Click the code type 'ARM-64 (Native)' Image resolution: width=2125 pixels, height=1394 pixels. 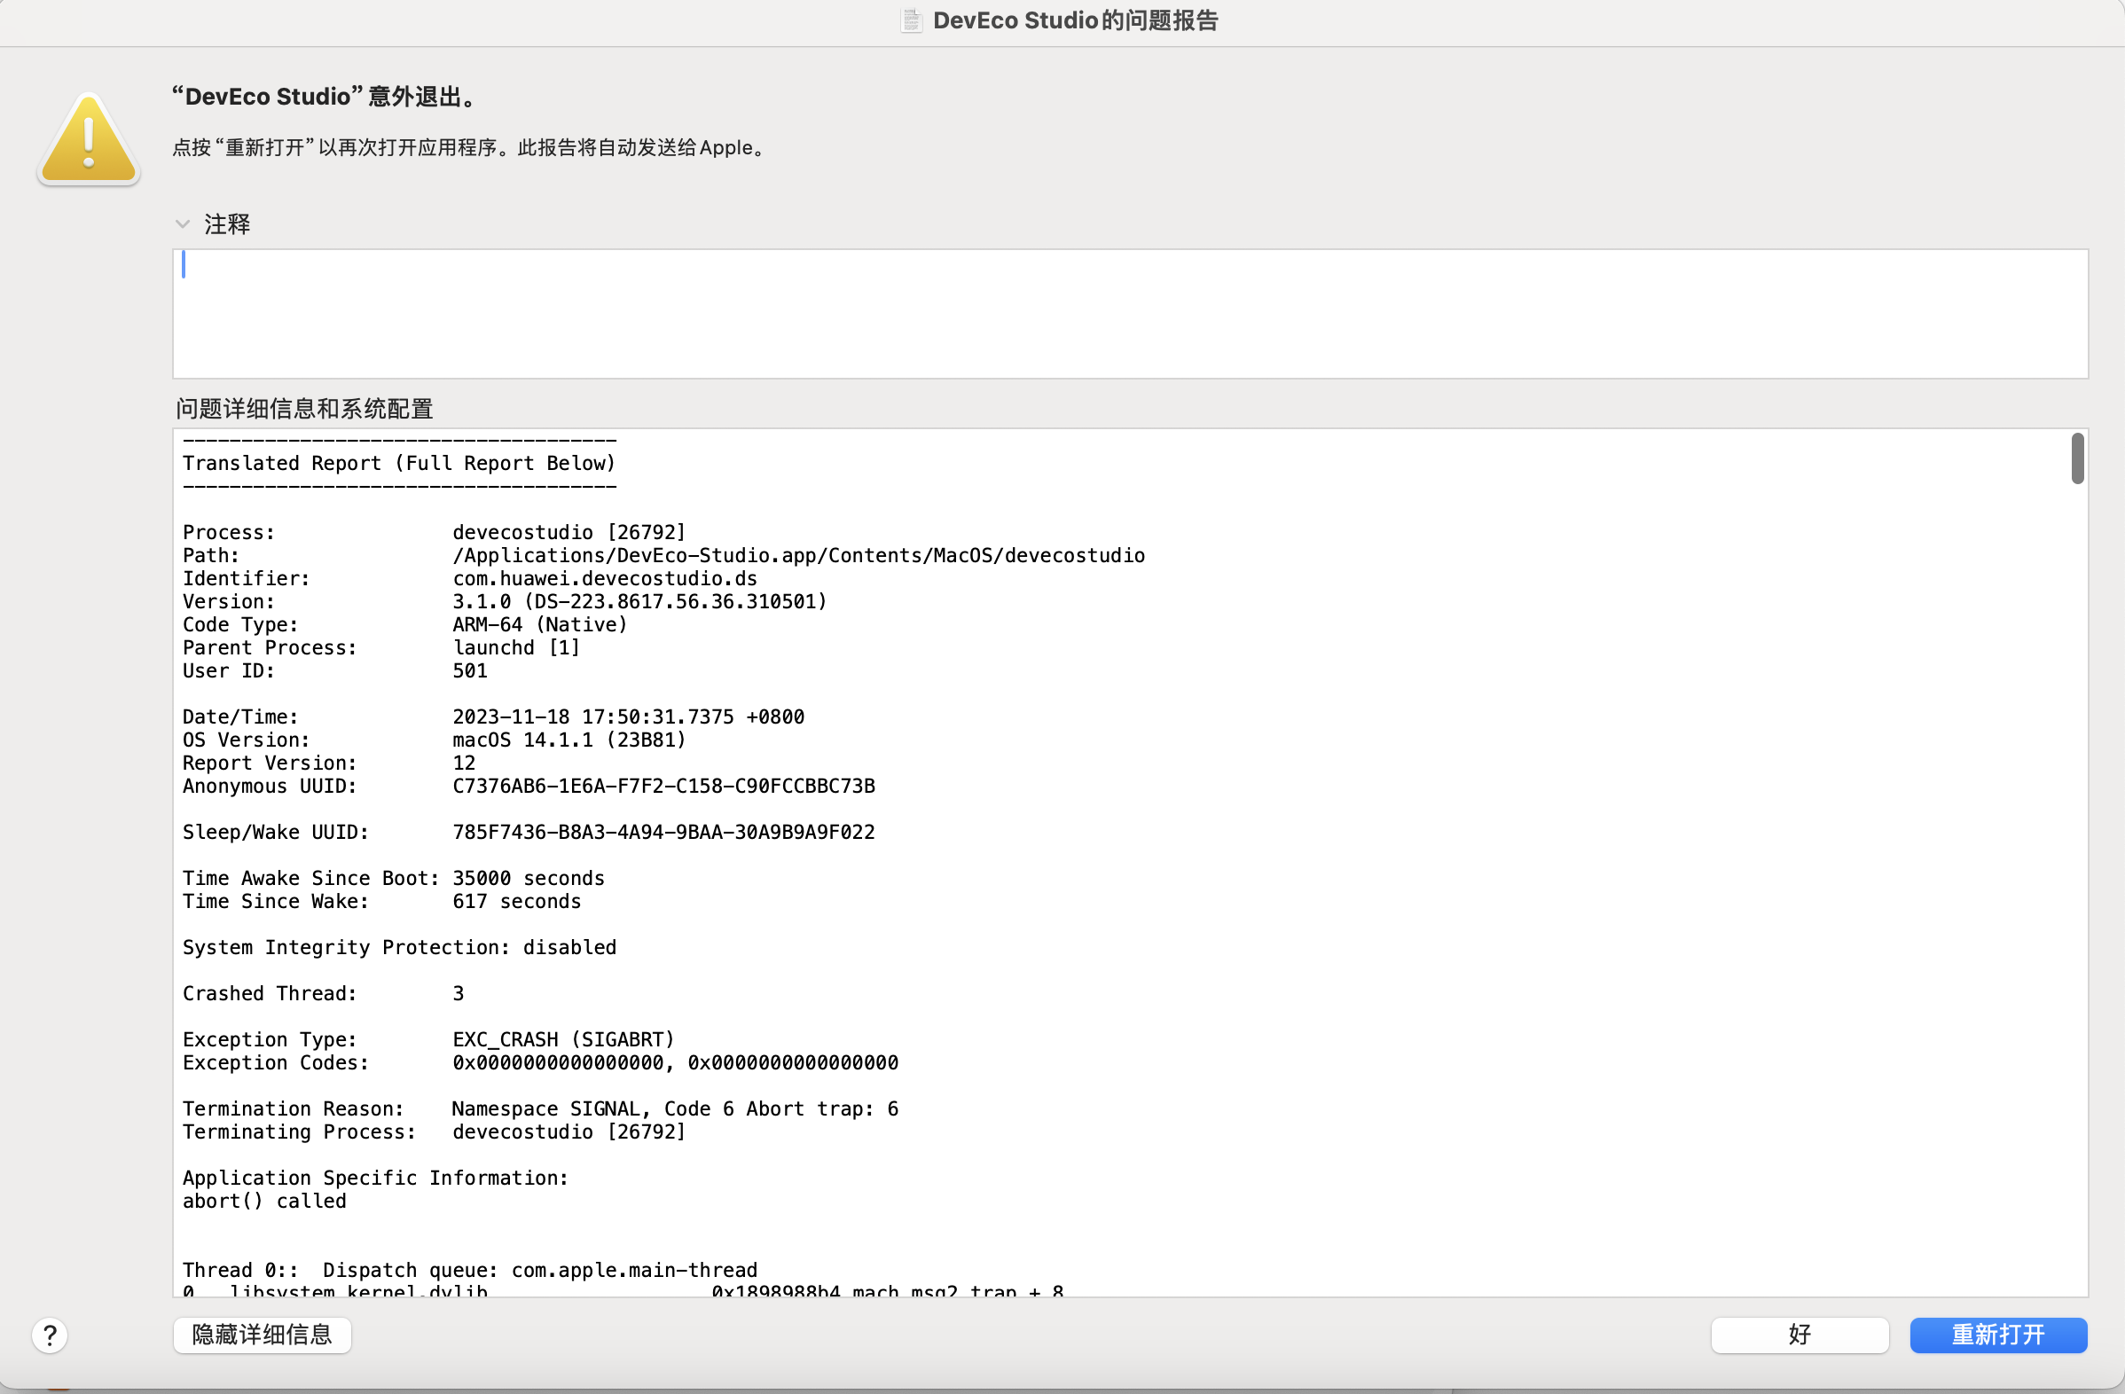click(539, 624)
